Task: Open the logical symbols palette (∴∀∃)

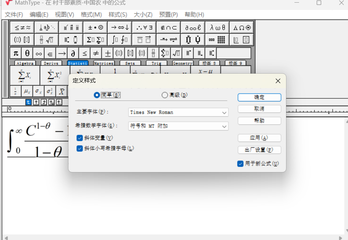Action: [144, 27]
